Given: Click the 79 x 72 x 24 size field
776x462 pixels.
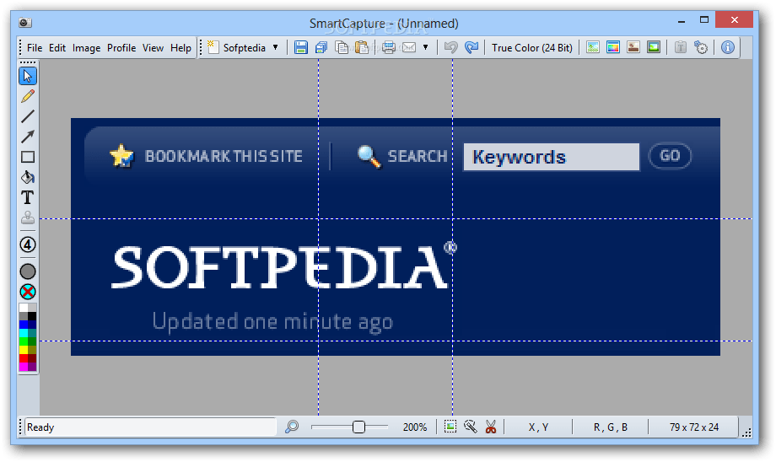Looking at the screenshot, I should tap(694, 427).
